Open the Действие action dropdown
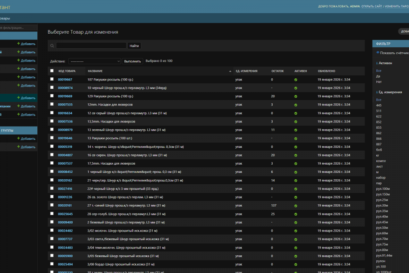This screenshot has width=409, height=273. coord(95,61)
